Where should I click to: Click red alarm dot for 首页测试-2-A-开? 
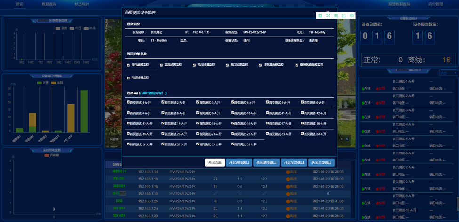point(377,103)
